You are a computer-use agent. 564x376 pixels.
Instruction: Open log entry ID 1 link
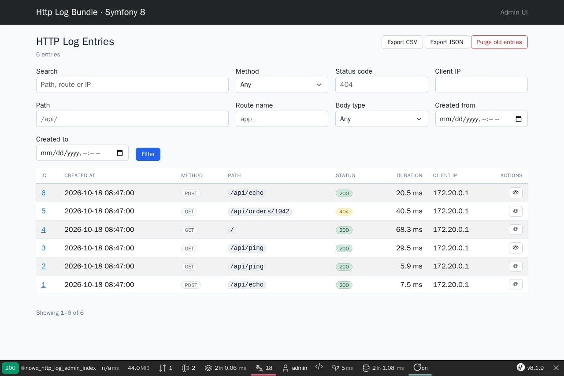44,285
